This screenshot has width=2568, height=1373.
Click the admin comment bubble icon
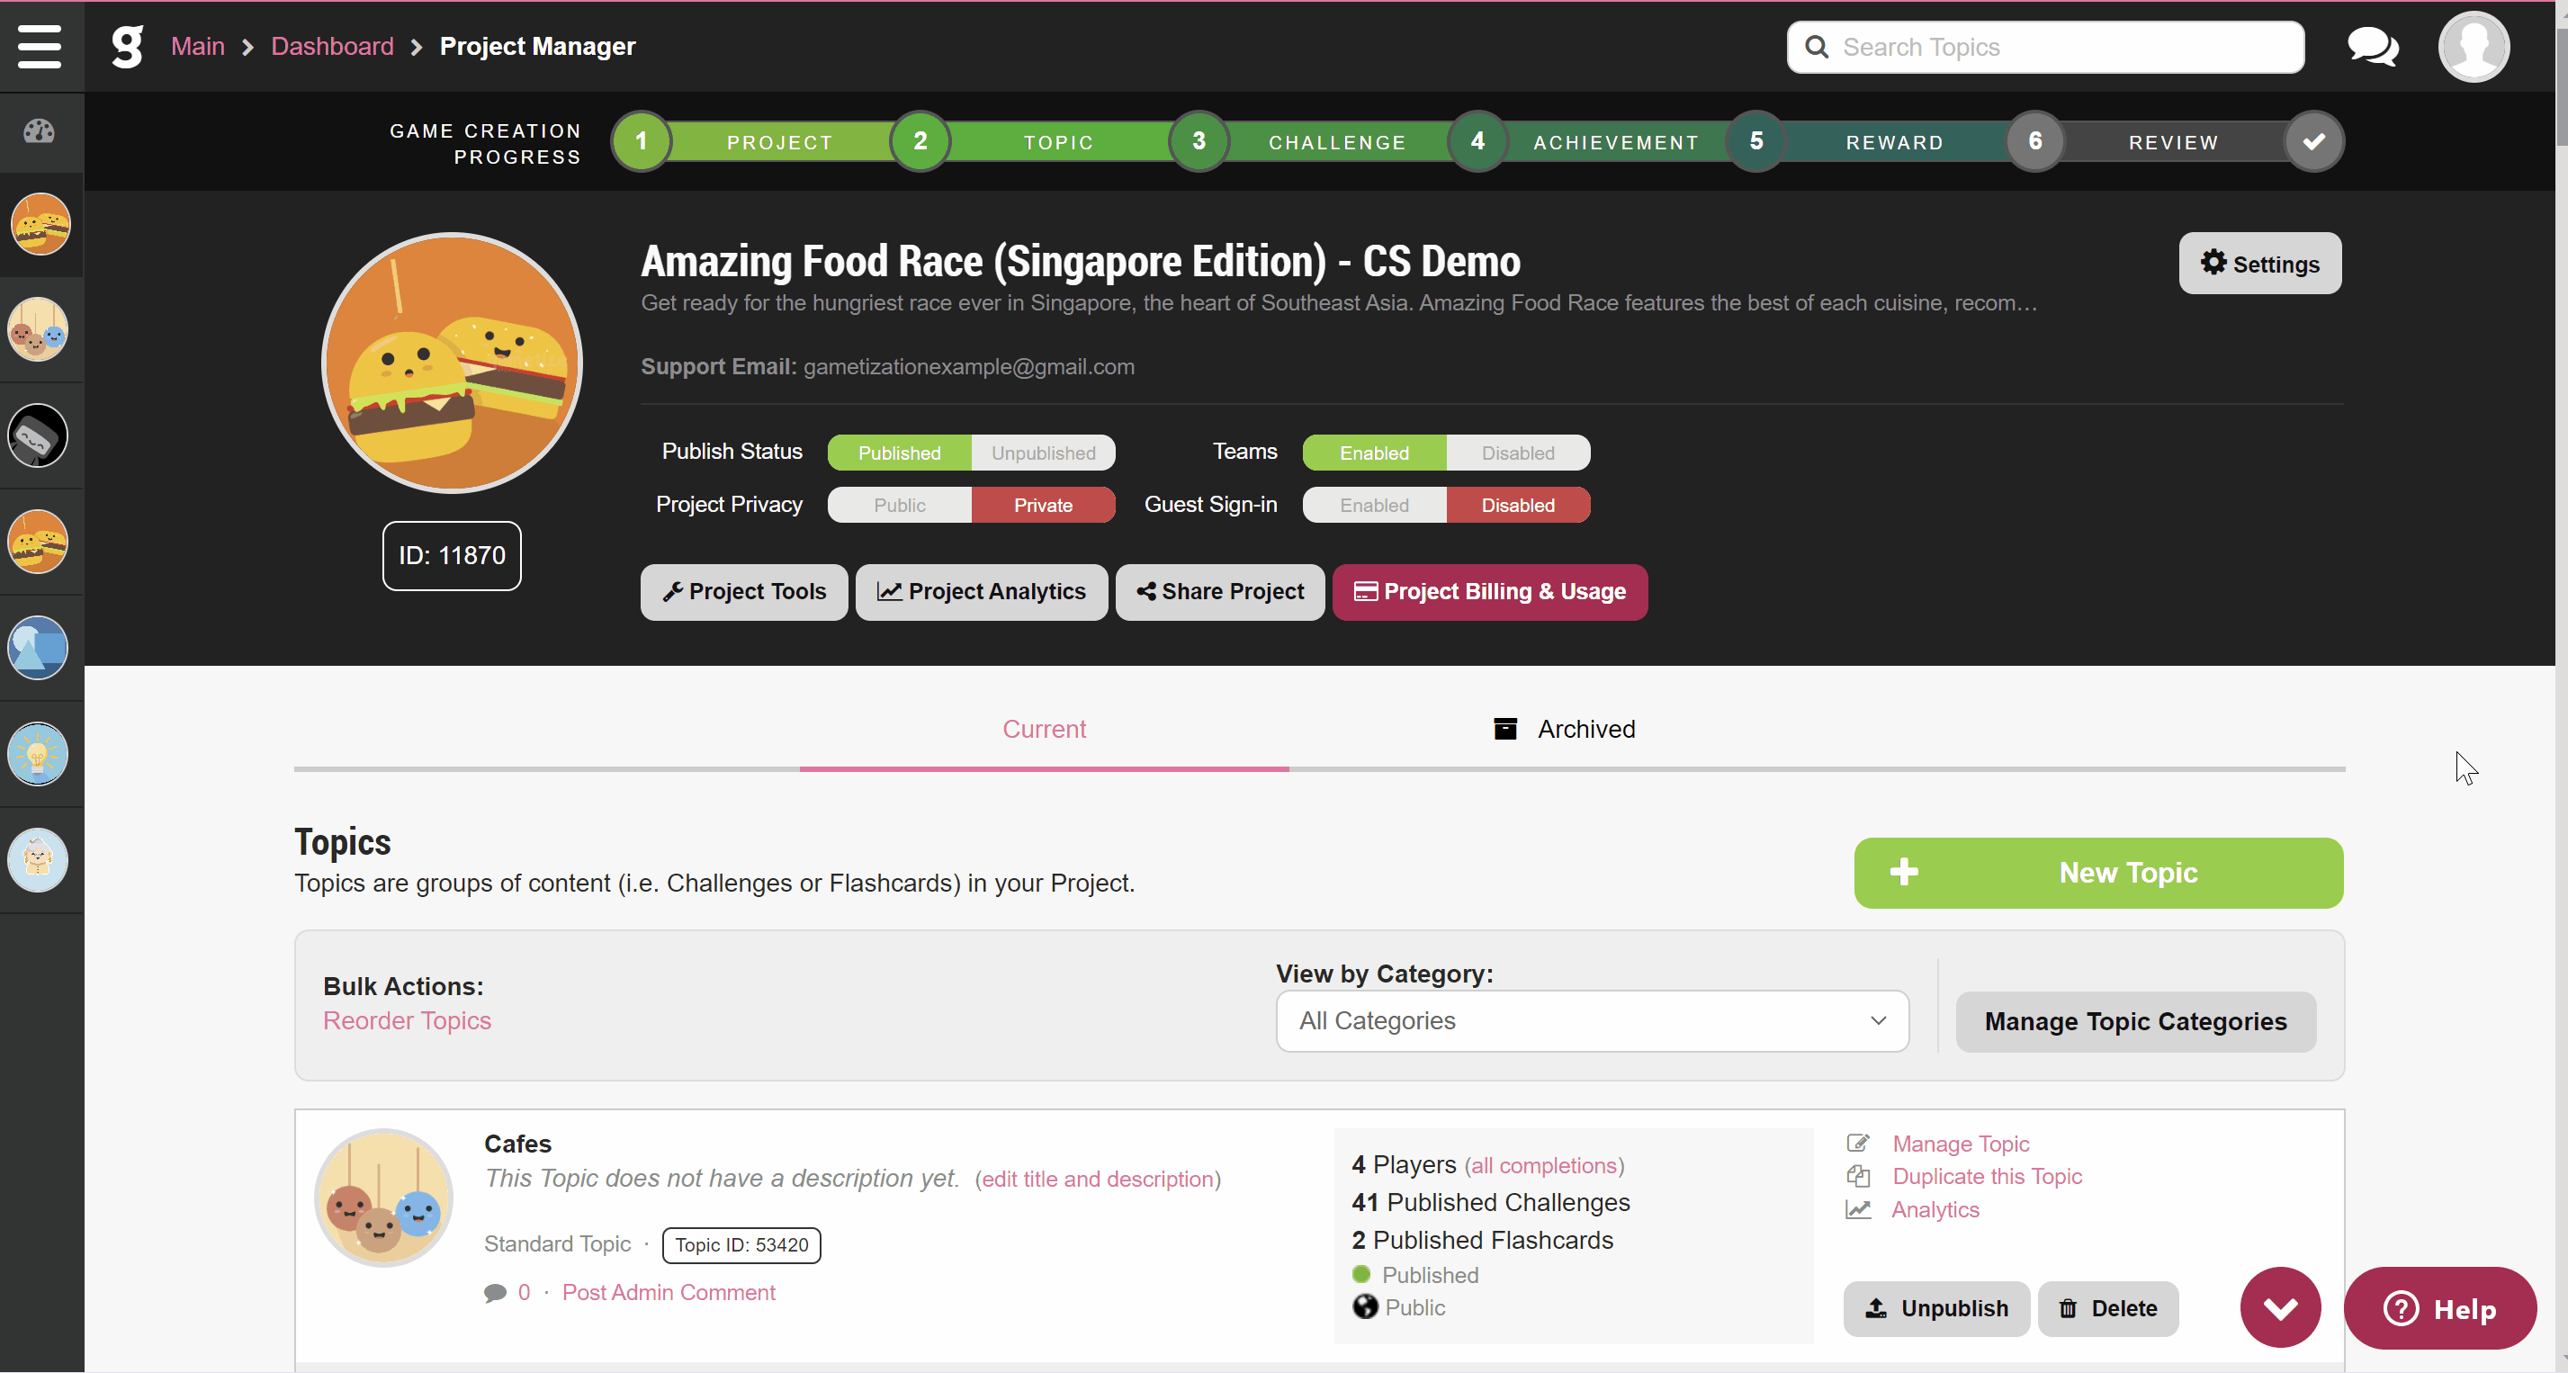point(495,1293)
